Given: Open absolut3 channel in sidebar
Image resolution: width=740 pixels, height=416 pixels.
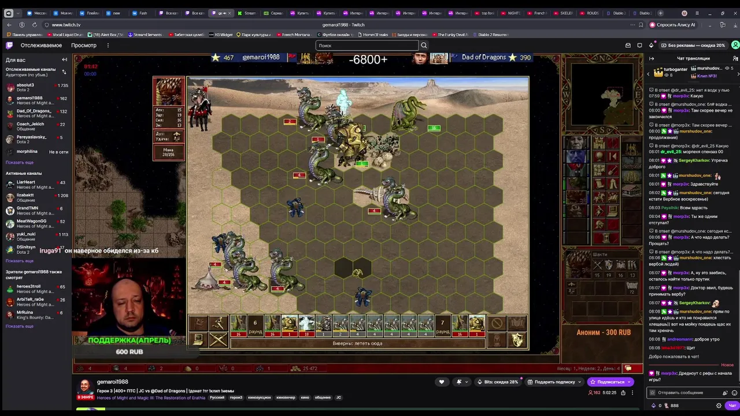Looking at the screenshot, I should (36, 87).
